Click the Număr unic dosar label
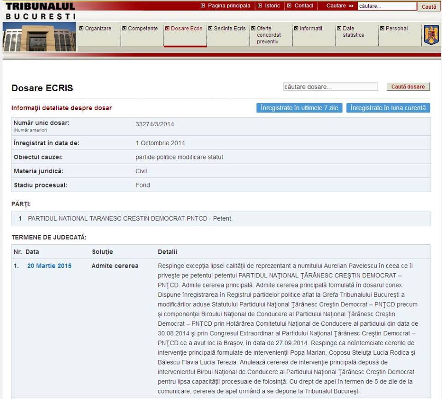Viewport: 442px width, 399px height. pyautogui.click(x=41, y=123)
